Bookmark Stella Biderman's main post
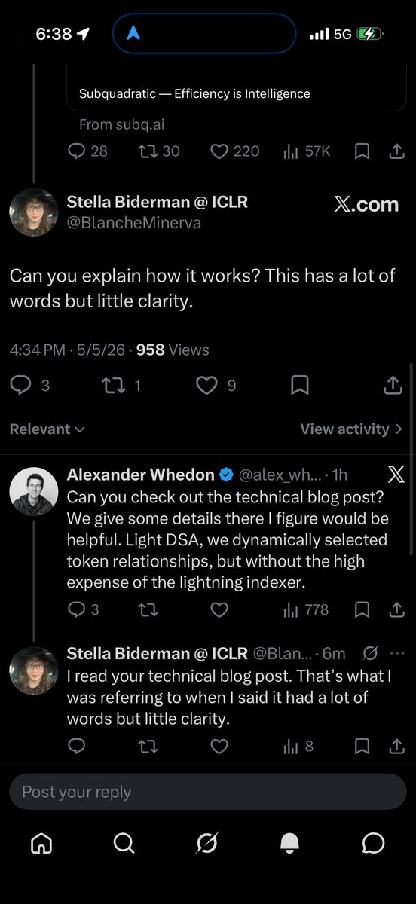Image resolution: width=416 pixels, height=904 pixels. click(x=299, y=386)
